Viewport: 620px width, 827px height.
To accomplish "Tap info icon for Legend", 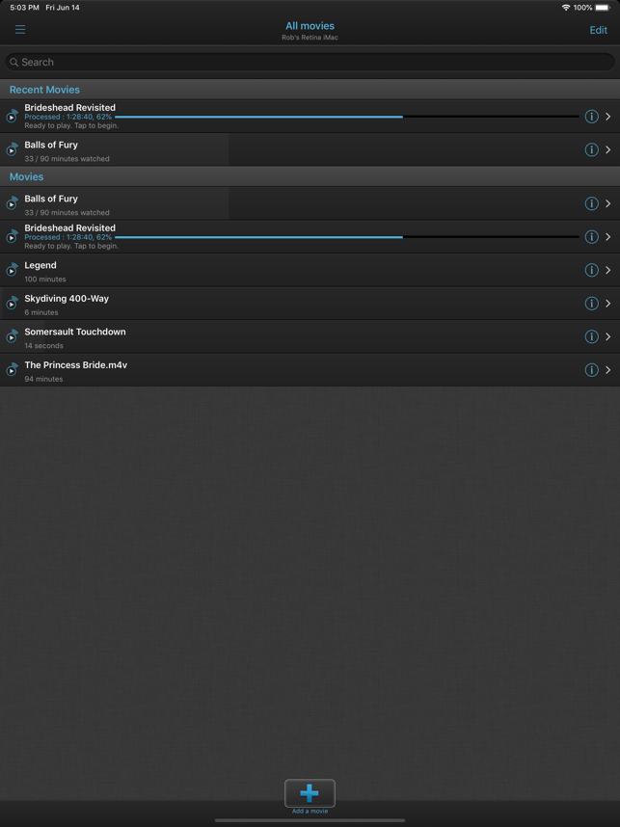I will click(591, 270).
